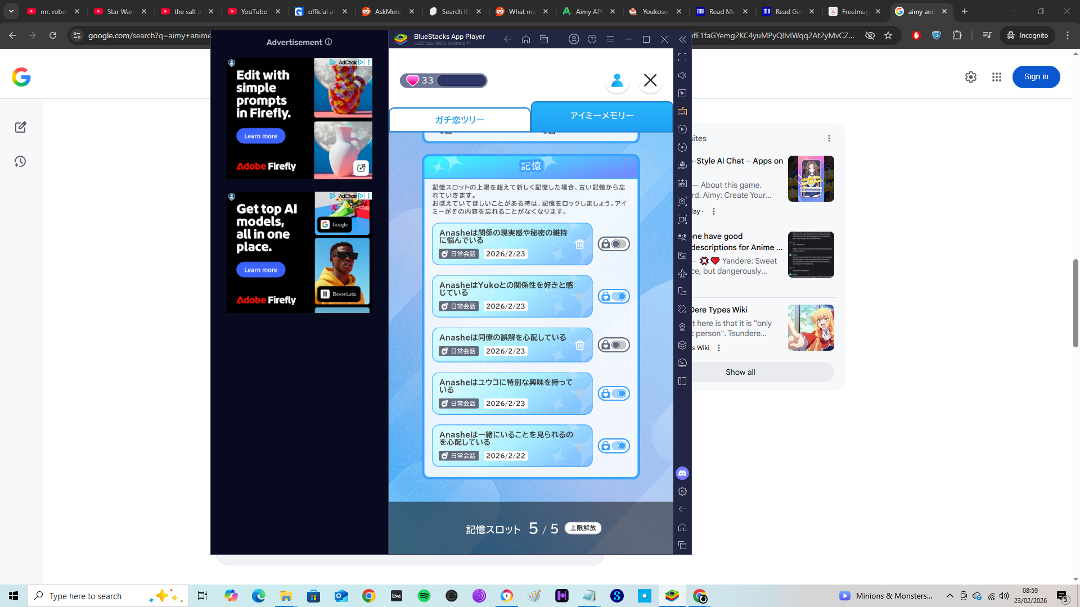
Task: Open the BlueStacks keyboard controls icon
Action: tap(682, 111)
